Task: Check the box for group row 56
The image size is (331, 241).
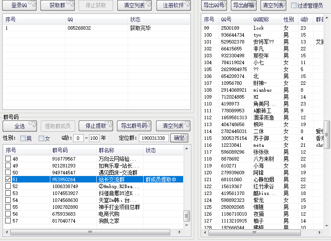Action: point(8,214)
